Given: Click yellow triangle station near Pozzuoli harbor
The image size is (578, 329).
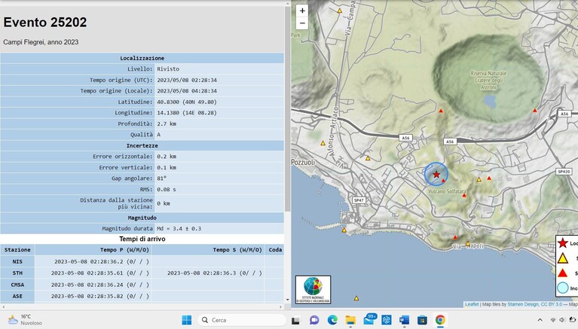Looking at the screenshot, I should 344,230.
